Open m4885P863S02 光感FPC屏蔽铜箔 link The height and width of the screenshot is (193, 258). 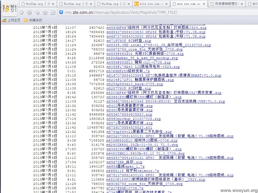(145, 54)
